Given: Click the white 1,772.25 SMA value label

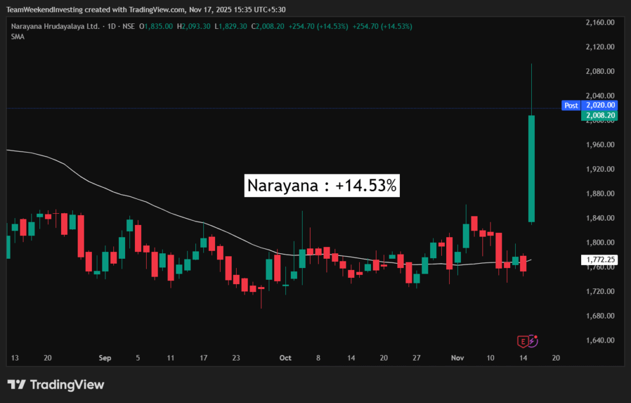Looking at the screenshot, I should [599, 261].
